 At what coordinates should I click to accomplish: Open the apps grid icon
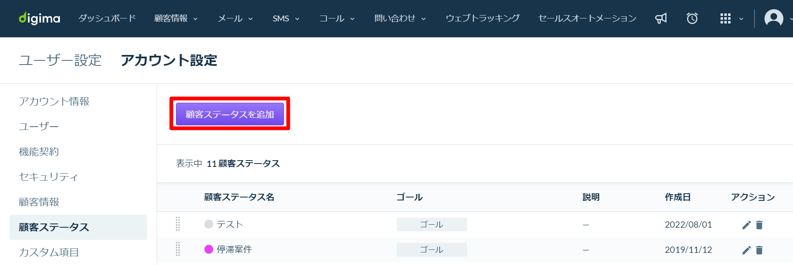726,18
